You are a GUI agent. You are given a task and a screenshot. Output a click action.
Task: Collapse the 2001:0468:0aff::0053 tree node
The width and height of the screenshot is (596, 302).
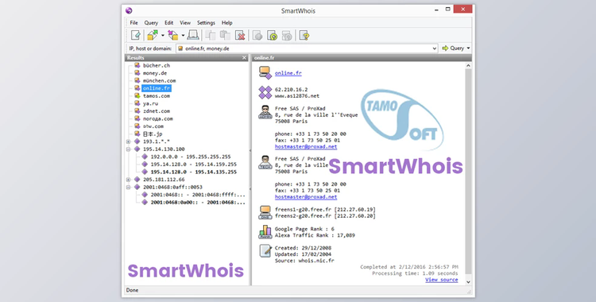[129, 187]
